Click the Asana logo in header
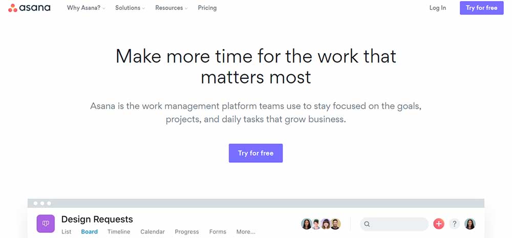 (29, 8)
